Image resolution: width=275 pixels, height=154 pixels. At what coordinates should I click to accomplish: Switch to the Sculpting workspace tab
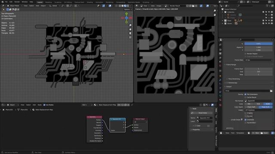pyautogui.click(x=58, y=2)
